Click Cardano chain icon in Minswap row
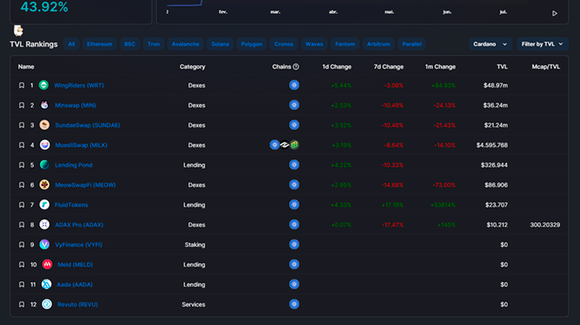This screenshot has height=325, width=580. click(x=294, y=105)
